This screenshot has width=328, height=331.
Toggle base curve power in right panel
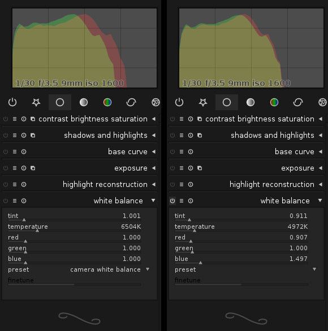pyautogui.click(x=172, y=151)
